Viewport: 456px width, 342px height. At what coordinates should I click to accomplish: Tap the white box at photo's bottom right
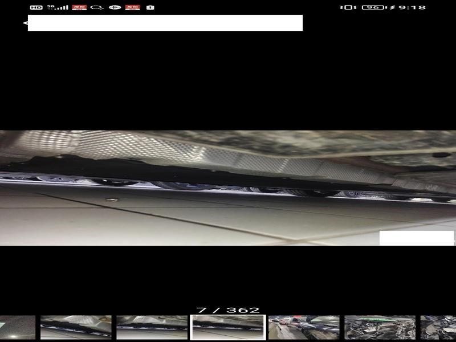[417, 238]
